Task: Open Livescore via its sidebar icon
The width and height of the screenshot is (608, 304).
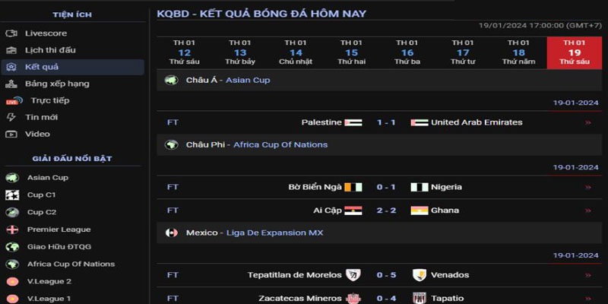Action: pyautogui.click(x=11, y=33)
